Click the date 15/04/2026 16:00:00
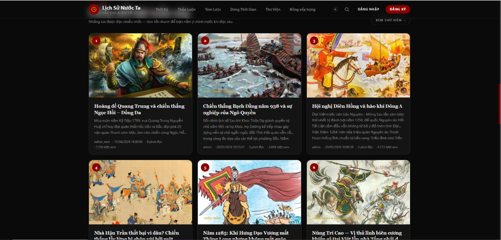 [x=129, y=142]
